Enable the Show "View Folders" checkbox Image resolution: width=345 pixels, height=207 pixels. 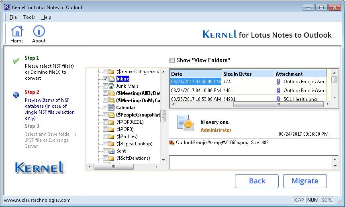coord(172,60)
